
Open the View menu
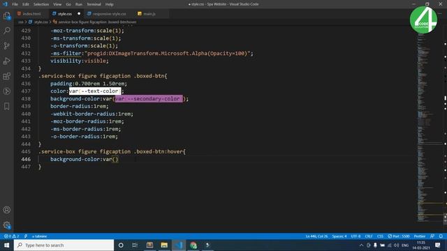pyautogui.click(x=57, y=4)
